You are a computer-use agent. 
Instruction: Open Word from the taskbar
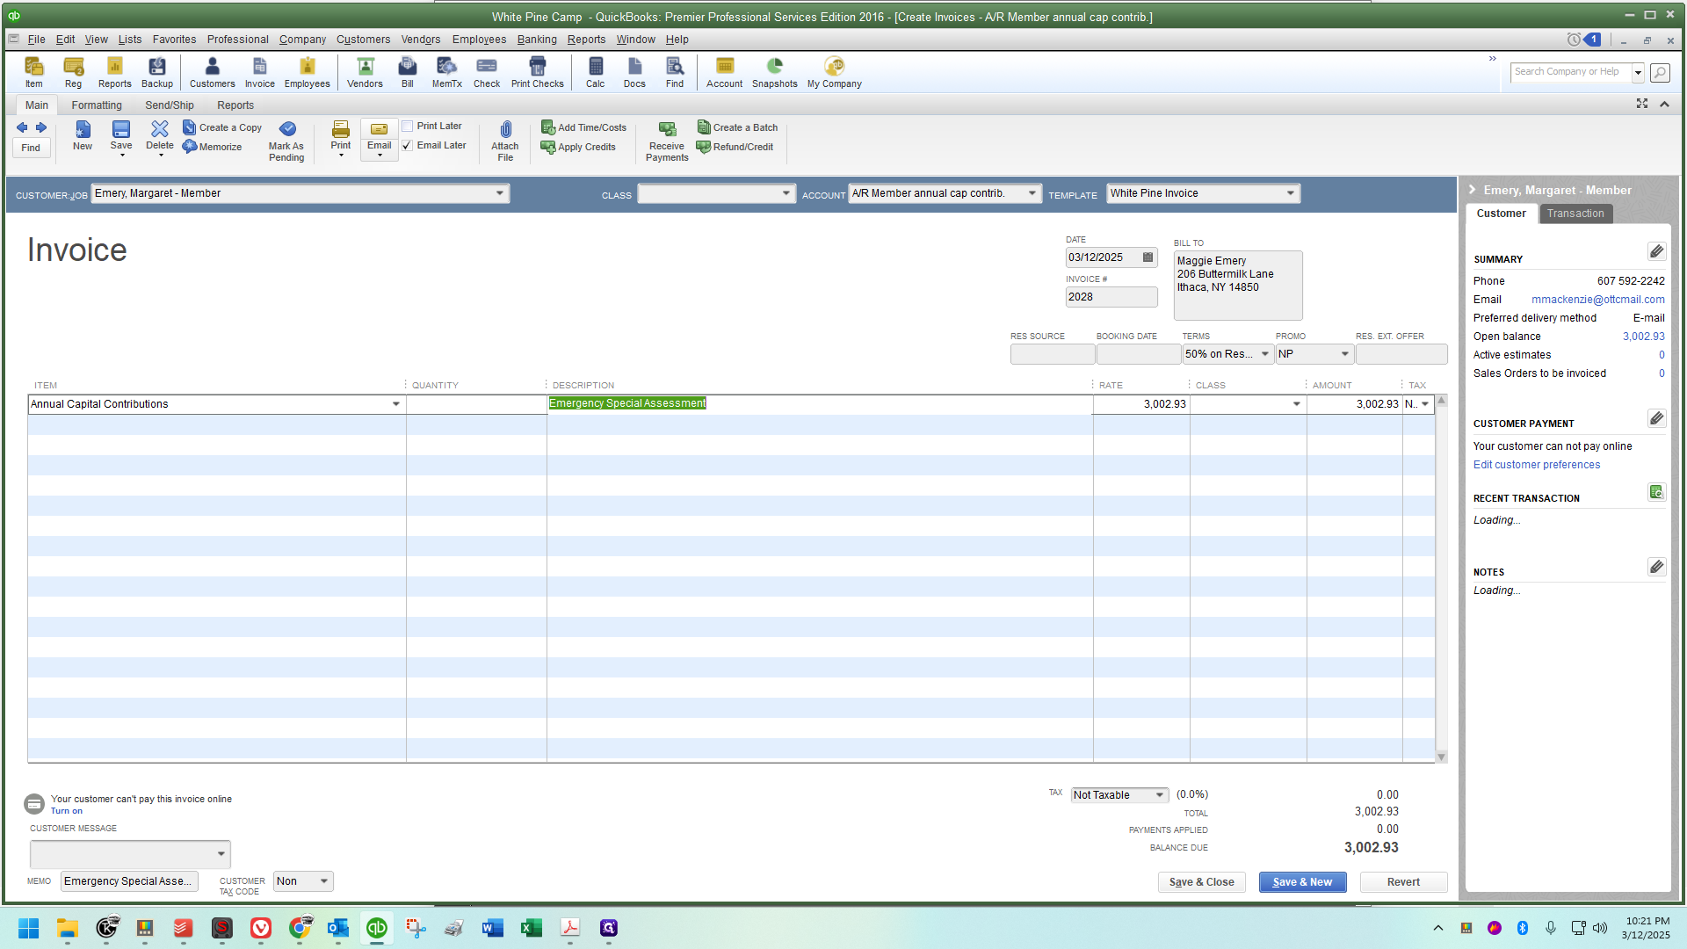492,928
